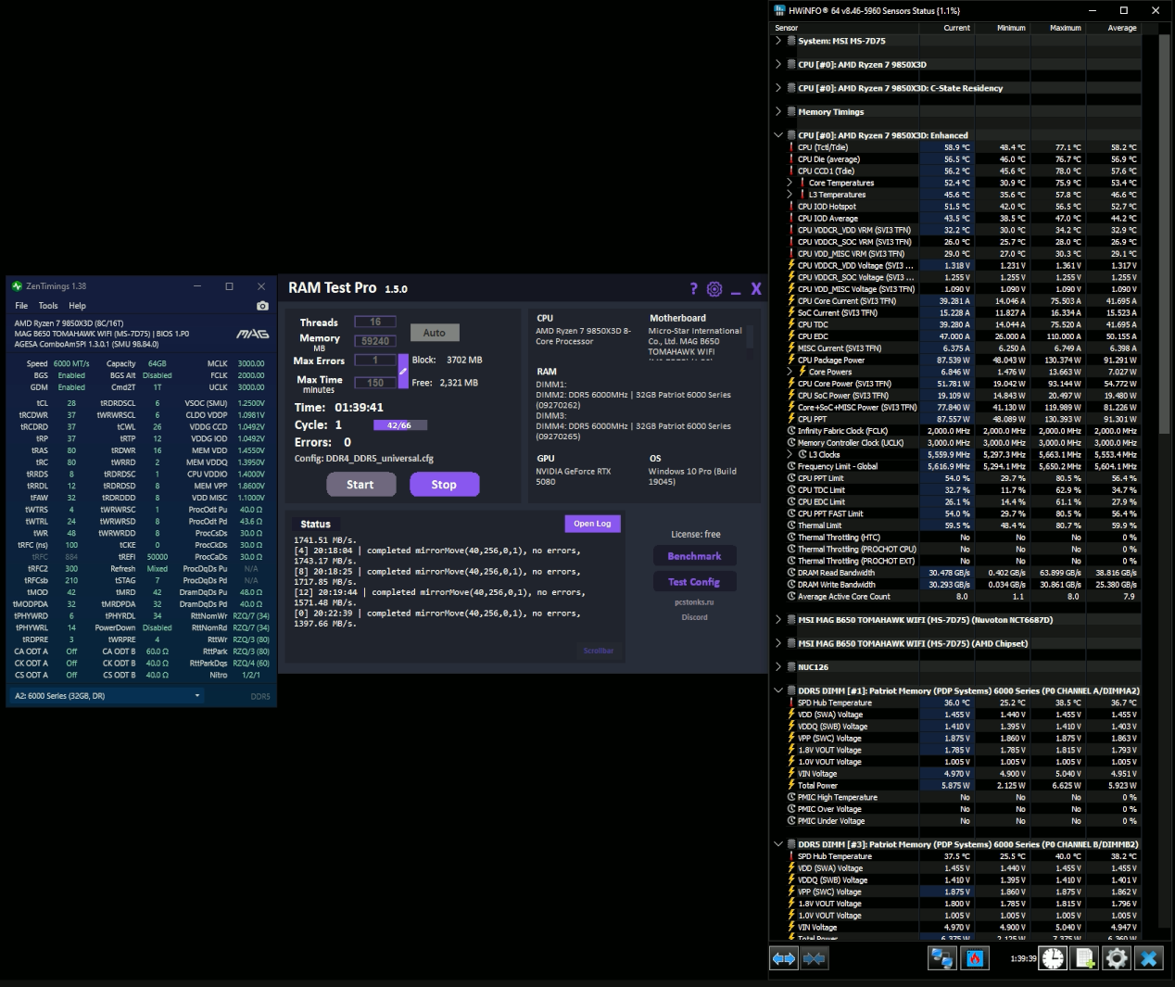Click icon beside DRAM Read Bandwidth row
Screen dimensions: 1175x987
coord(791,573)
